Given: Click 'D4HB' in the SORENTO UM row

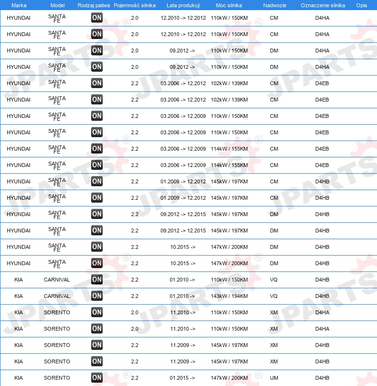Looking at the screenshot, I should (x=322, y=378).
